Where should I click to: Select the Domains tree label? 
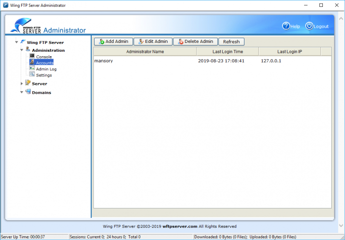point(41,93)
